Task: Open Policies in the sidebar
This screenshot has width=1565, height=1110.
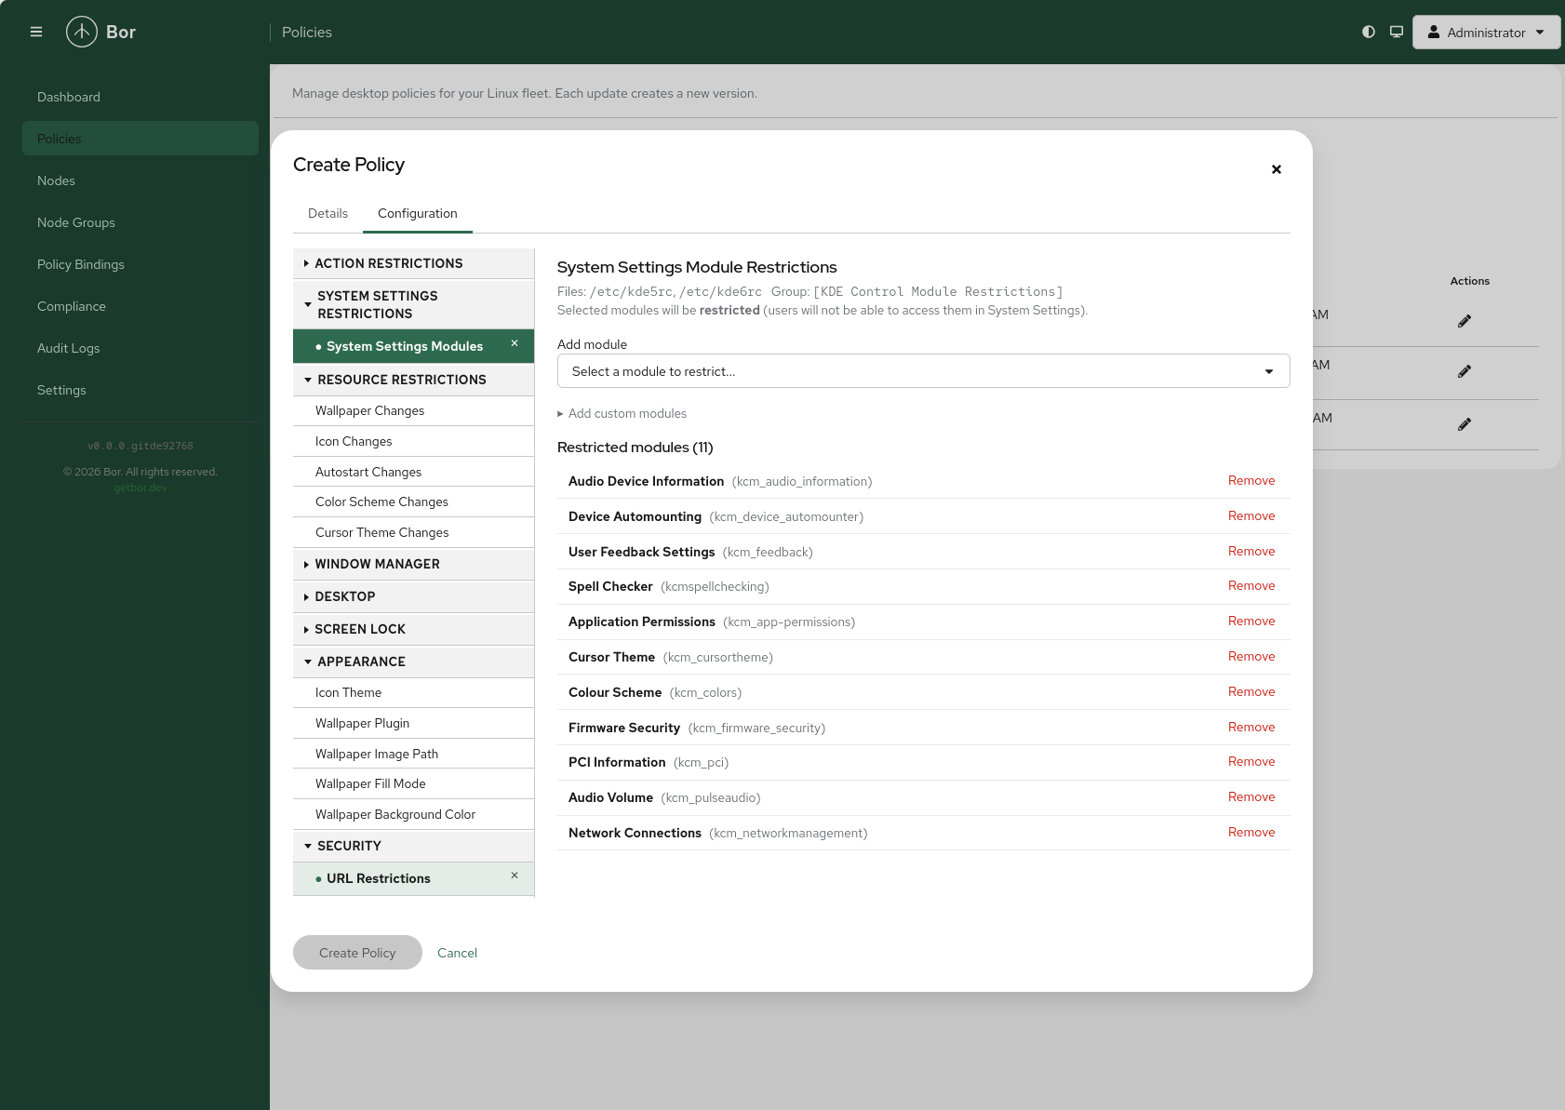Action: pyautogui.click(x=140, y=139)
